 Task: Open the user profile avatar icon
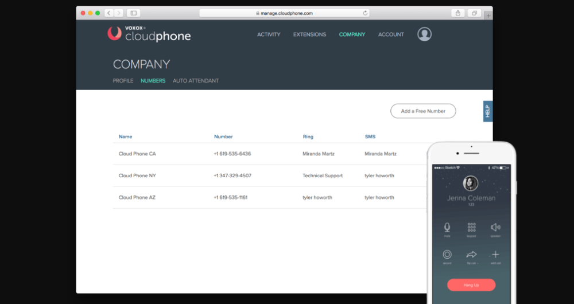424,34
